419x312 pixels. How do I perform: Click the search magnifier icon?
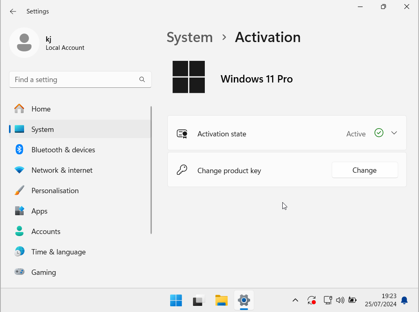(x=142, y=80)
